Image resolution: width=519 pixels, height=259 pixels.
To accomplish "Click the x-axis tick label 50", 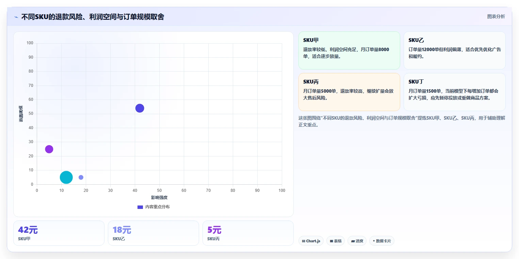I will 159,191.
